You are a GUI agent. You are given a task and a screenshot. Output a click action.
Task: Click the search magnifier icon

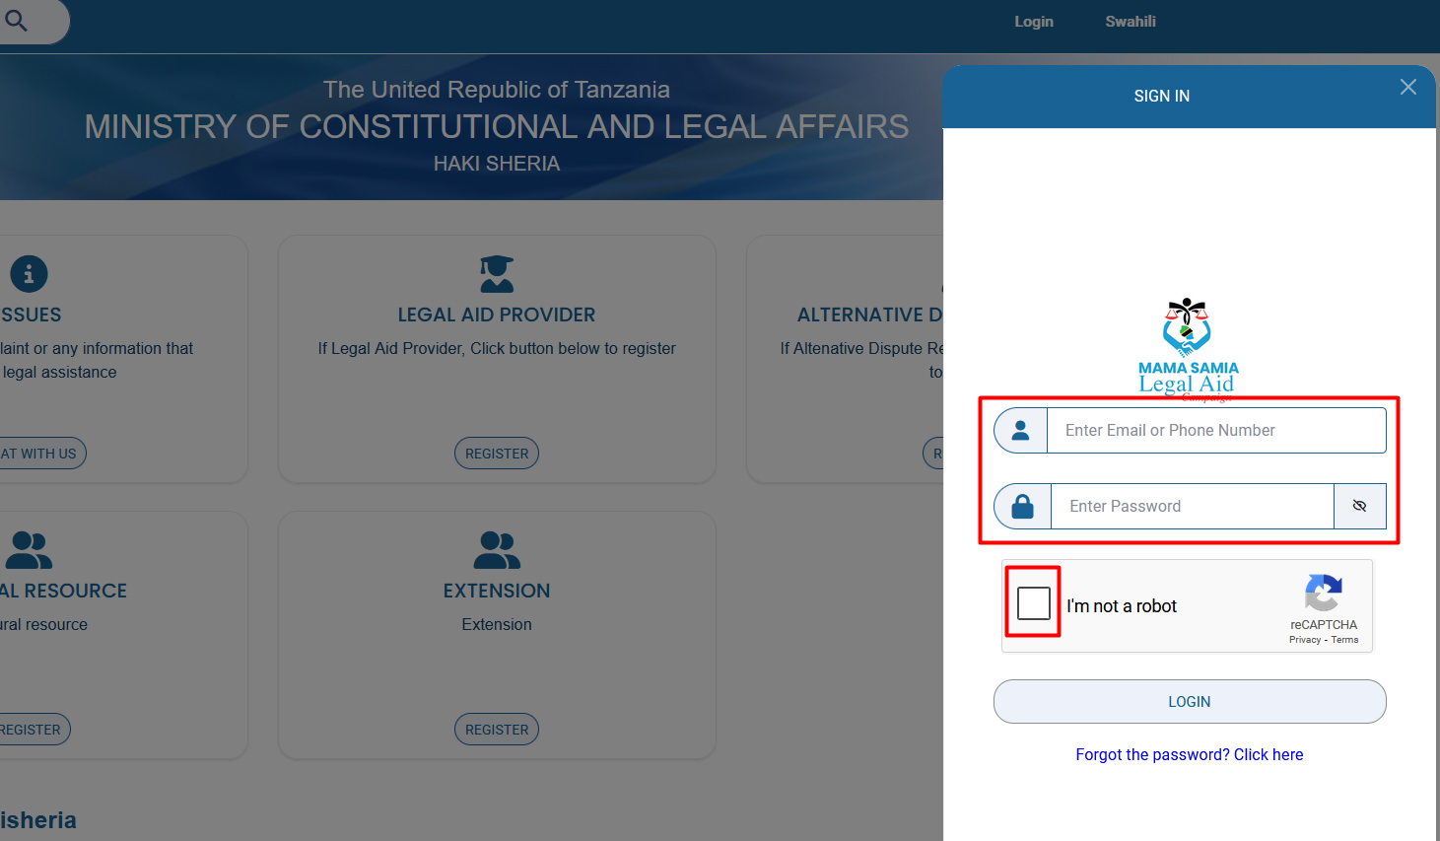click(17, 20)
